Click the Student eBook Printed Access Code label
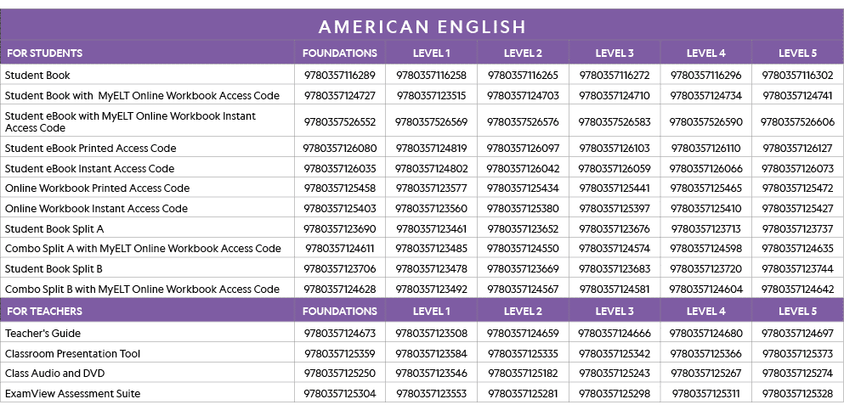The image size is (844, 416). coord(90,149)
